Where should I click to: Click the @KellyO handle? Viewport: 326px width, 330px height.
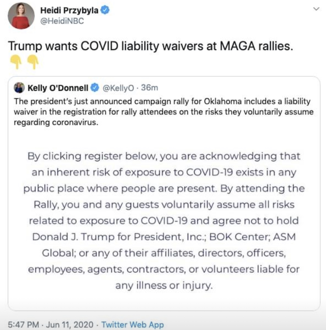click(x=118, y=88)
